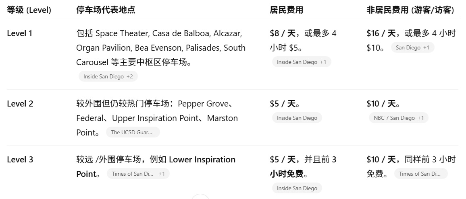The width and height of the screenshot is (466, 199).
Task: Click Inside San Diego source under Level 3 resident fee
Action: (297, 188)
